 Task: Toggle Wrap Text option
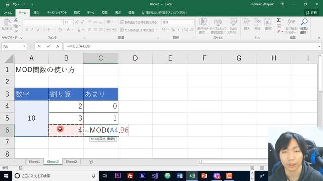tap(138, 22)
